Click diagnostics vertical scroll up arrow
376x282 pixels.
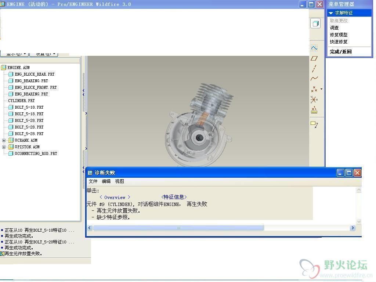(359, 190)
